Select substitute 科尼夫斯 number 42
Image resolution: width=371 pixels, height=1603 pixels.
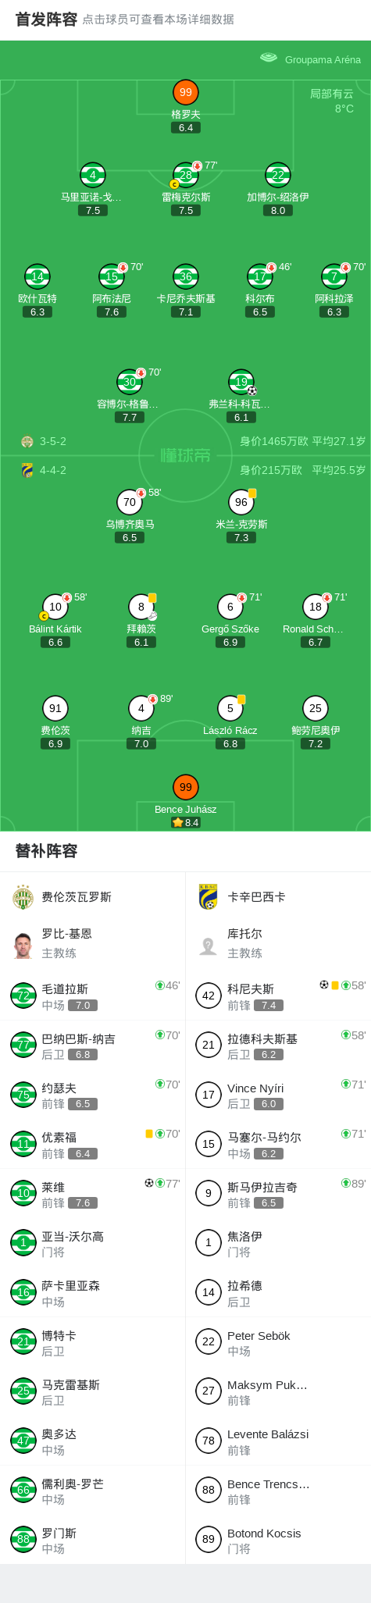coord(278,996)
